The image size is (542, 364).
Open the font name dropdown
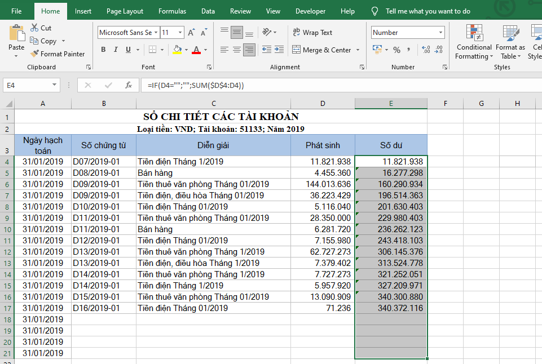tap(156, 33)
